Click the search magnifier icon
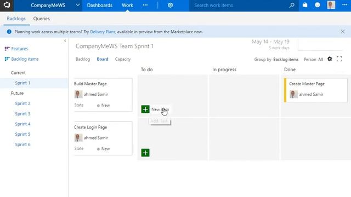351x197 pixels. pyautogui.click(x=292, y=5)
